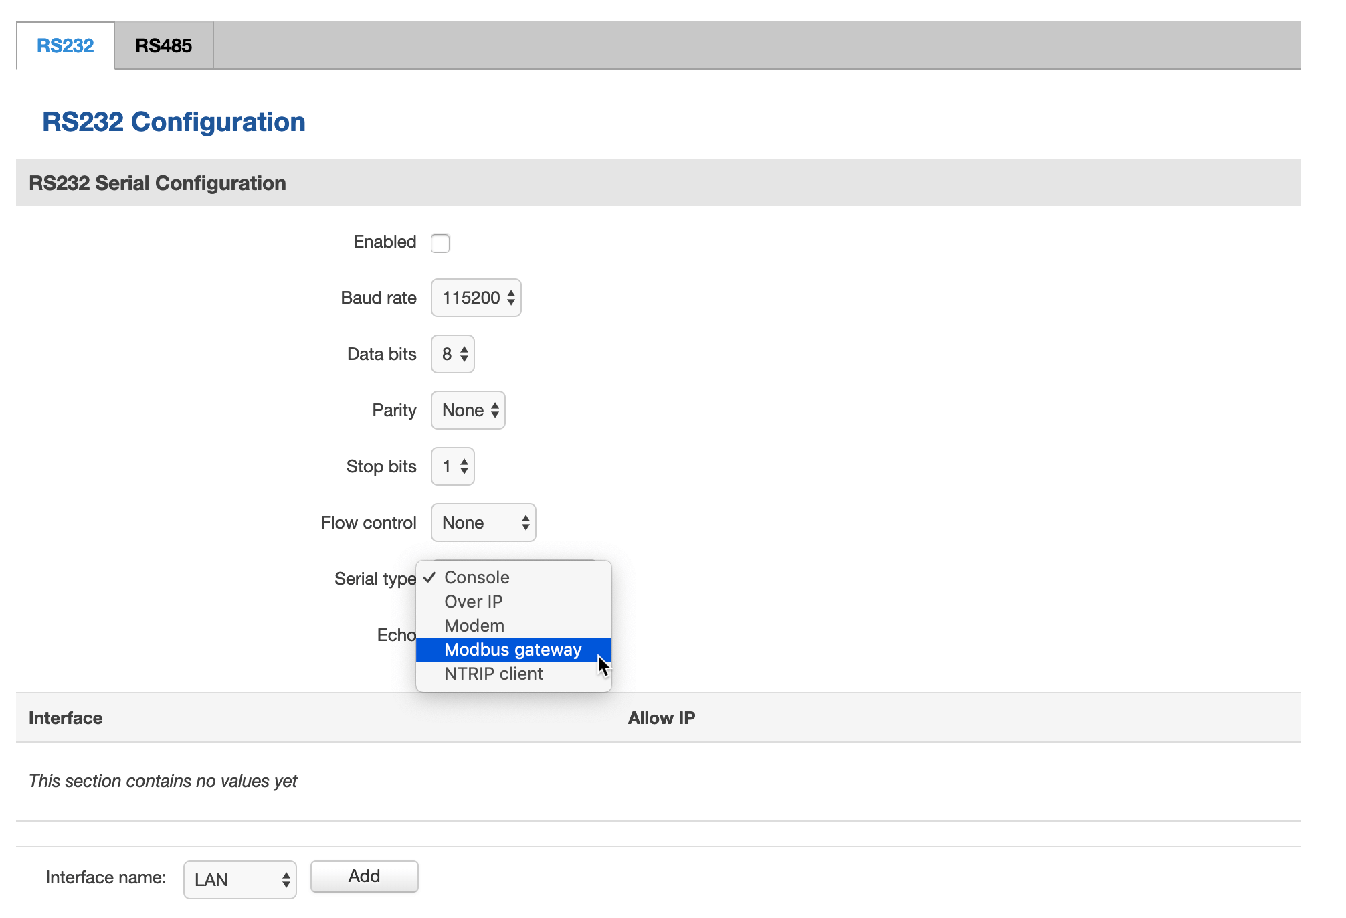
Task: Pick NTRIP client from the list
Action: [494, 674]
